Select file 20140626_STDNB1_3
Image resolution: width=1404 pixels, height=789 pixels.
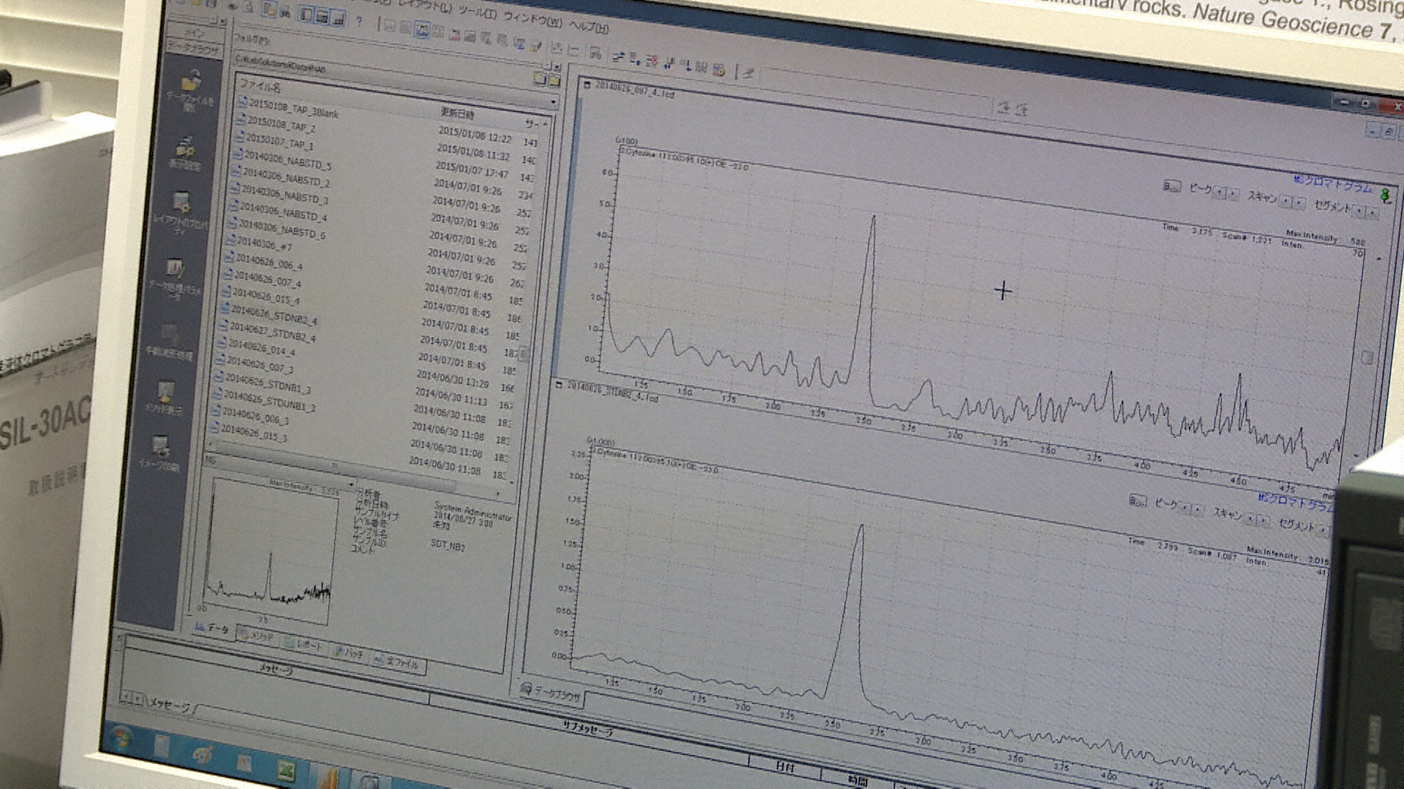pos(260,383)
